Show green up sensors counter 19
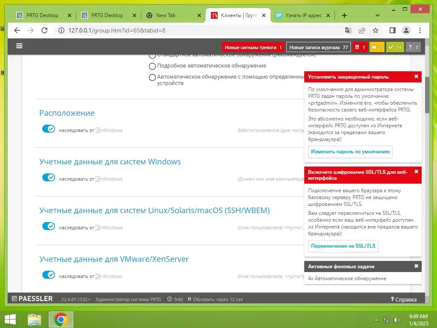 (x=395, y=47)
